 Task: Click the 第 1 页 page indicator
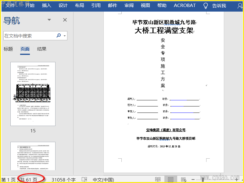click(9, 180)
